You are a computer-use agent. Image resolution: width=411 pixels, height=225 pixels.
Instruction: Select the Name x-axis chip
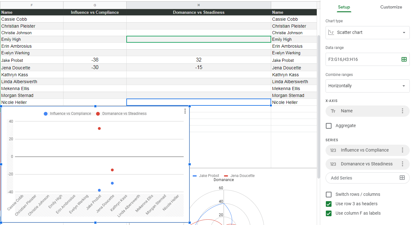pos(367,111)
